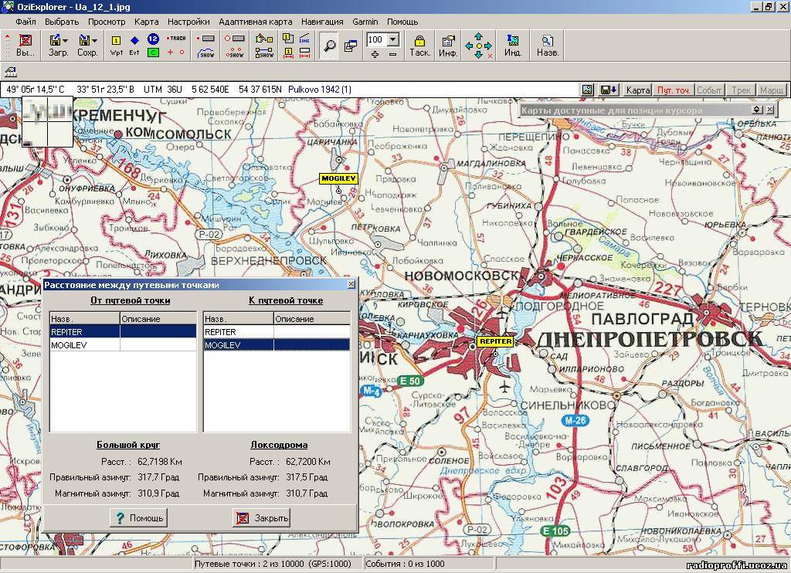Image resolution: width=791 pixels, height=573 pixels.
Task: Toggle the Событ. events button
Action: [x=709, y=90]
